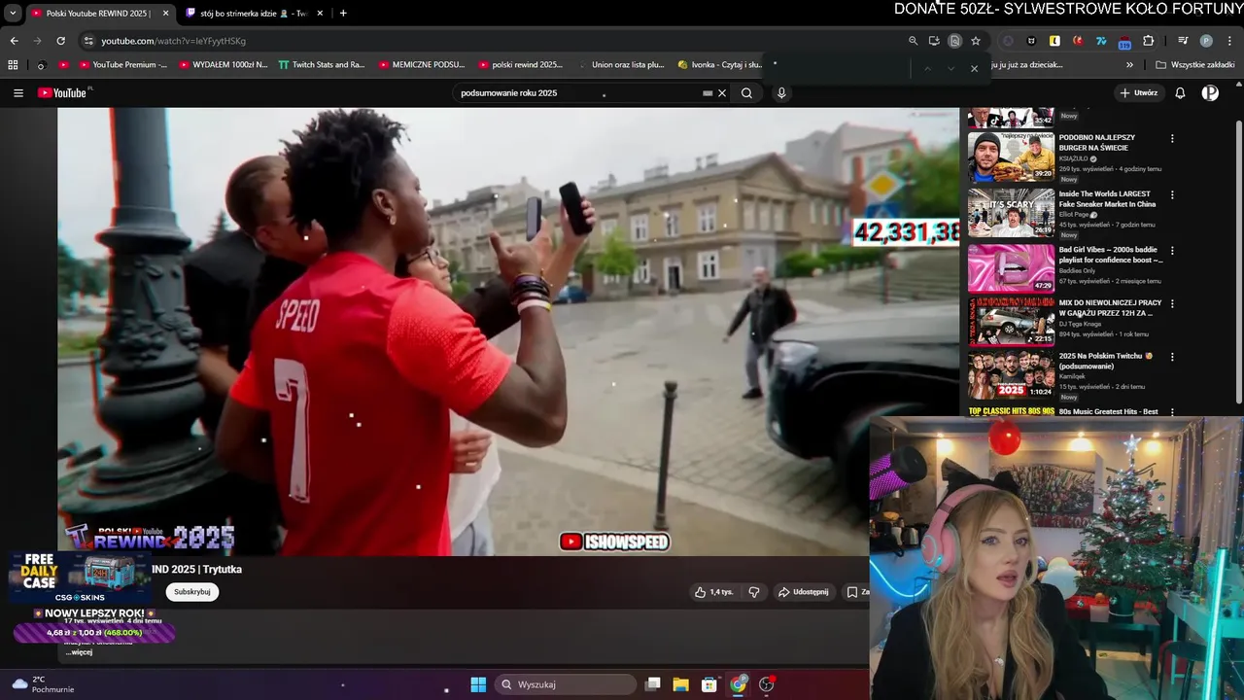Screen dimensions: 1244x700
Task: Open a new browser tab
Action: [x=343, y=13]
